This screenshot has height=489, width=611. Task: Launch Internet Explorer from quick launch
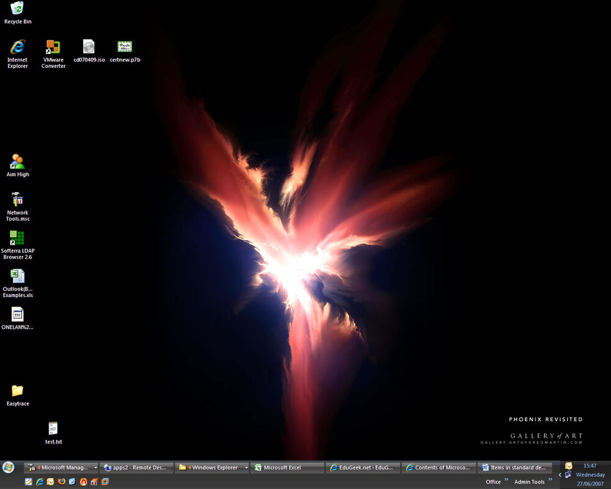point(39,482)
